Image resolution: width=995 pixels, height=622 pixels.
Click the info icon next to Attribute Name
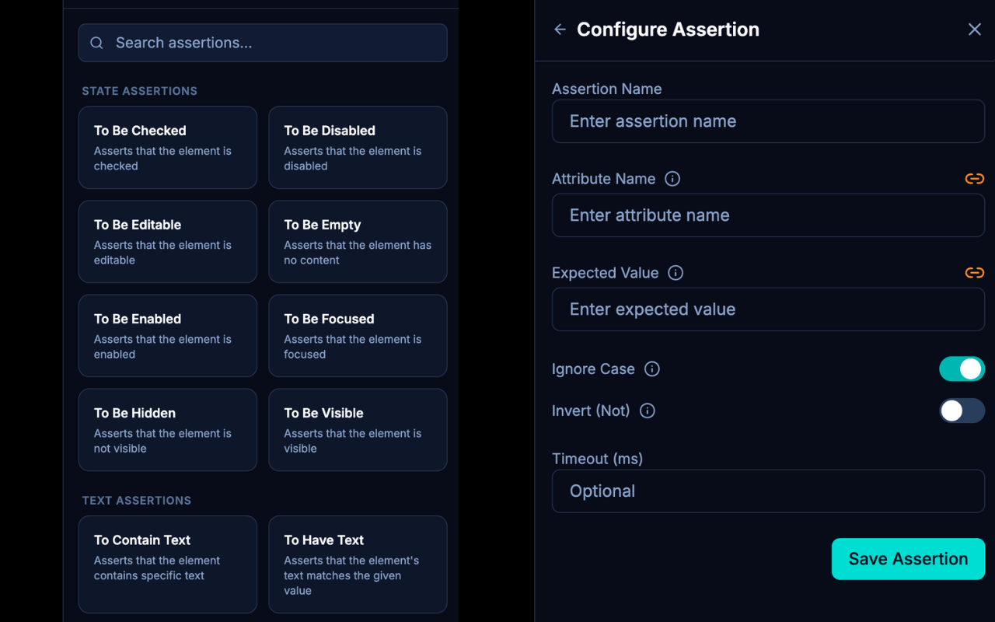[x=672, y=179]
